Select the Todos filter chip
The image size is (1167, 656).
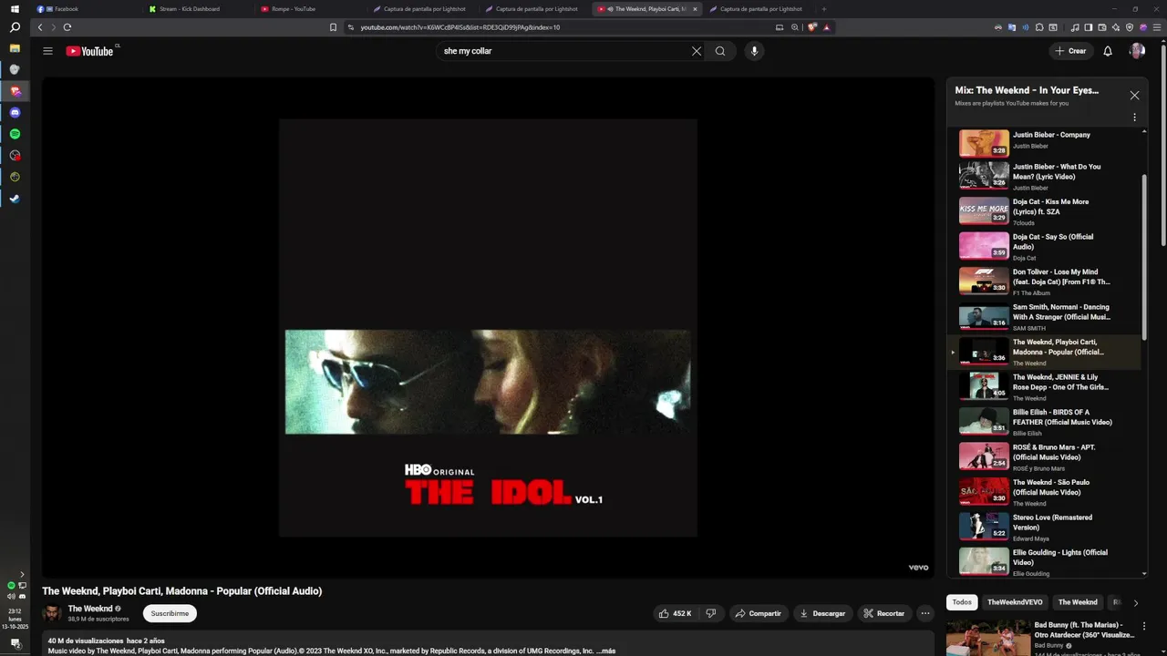click(x=962, y=602)
